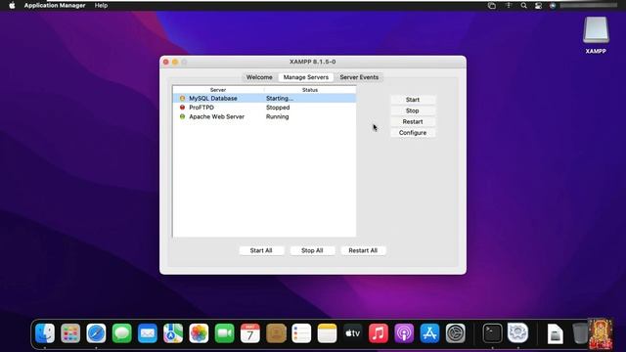This screenshot has height=352, width=626.
Task: Click the Stop button
Action: 413,110
